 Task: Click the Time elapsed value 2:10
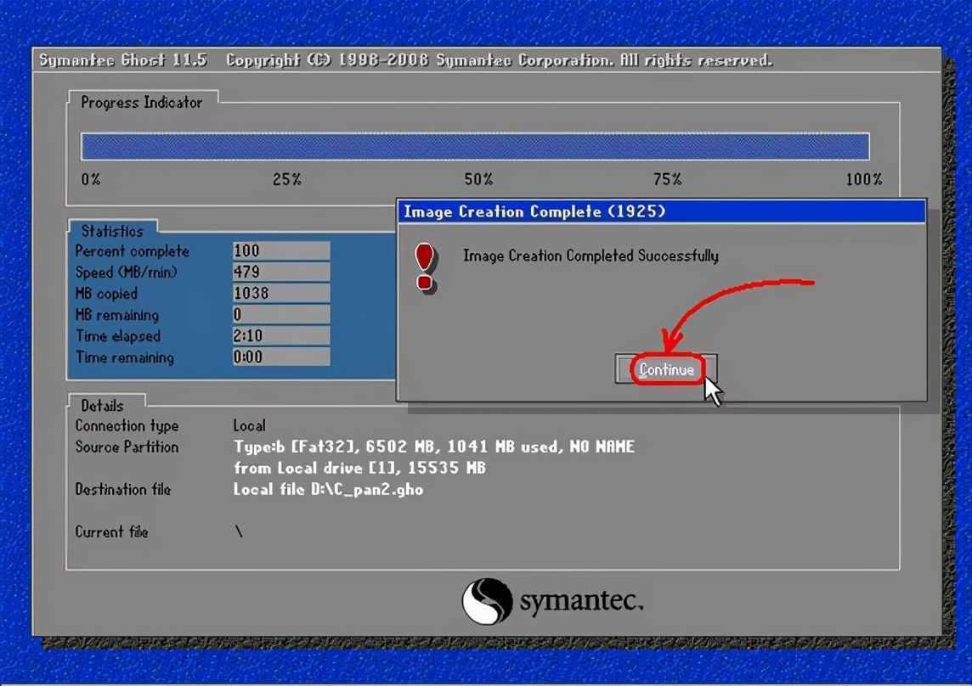point(281,336)
